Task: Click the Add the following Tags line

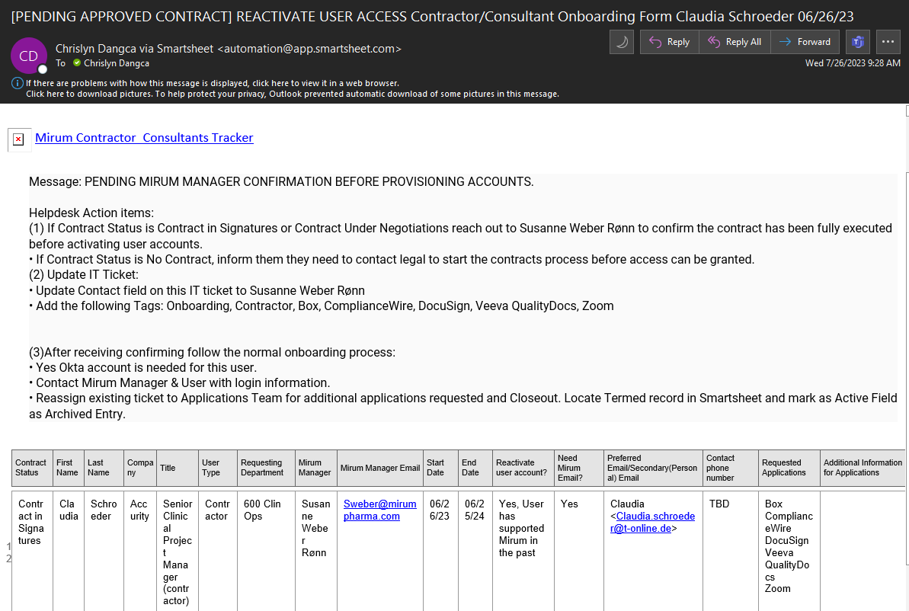Action: 322,306
